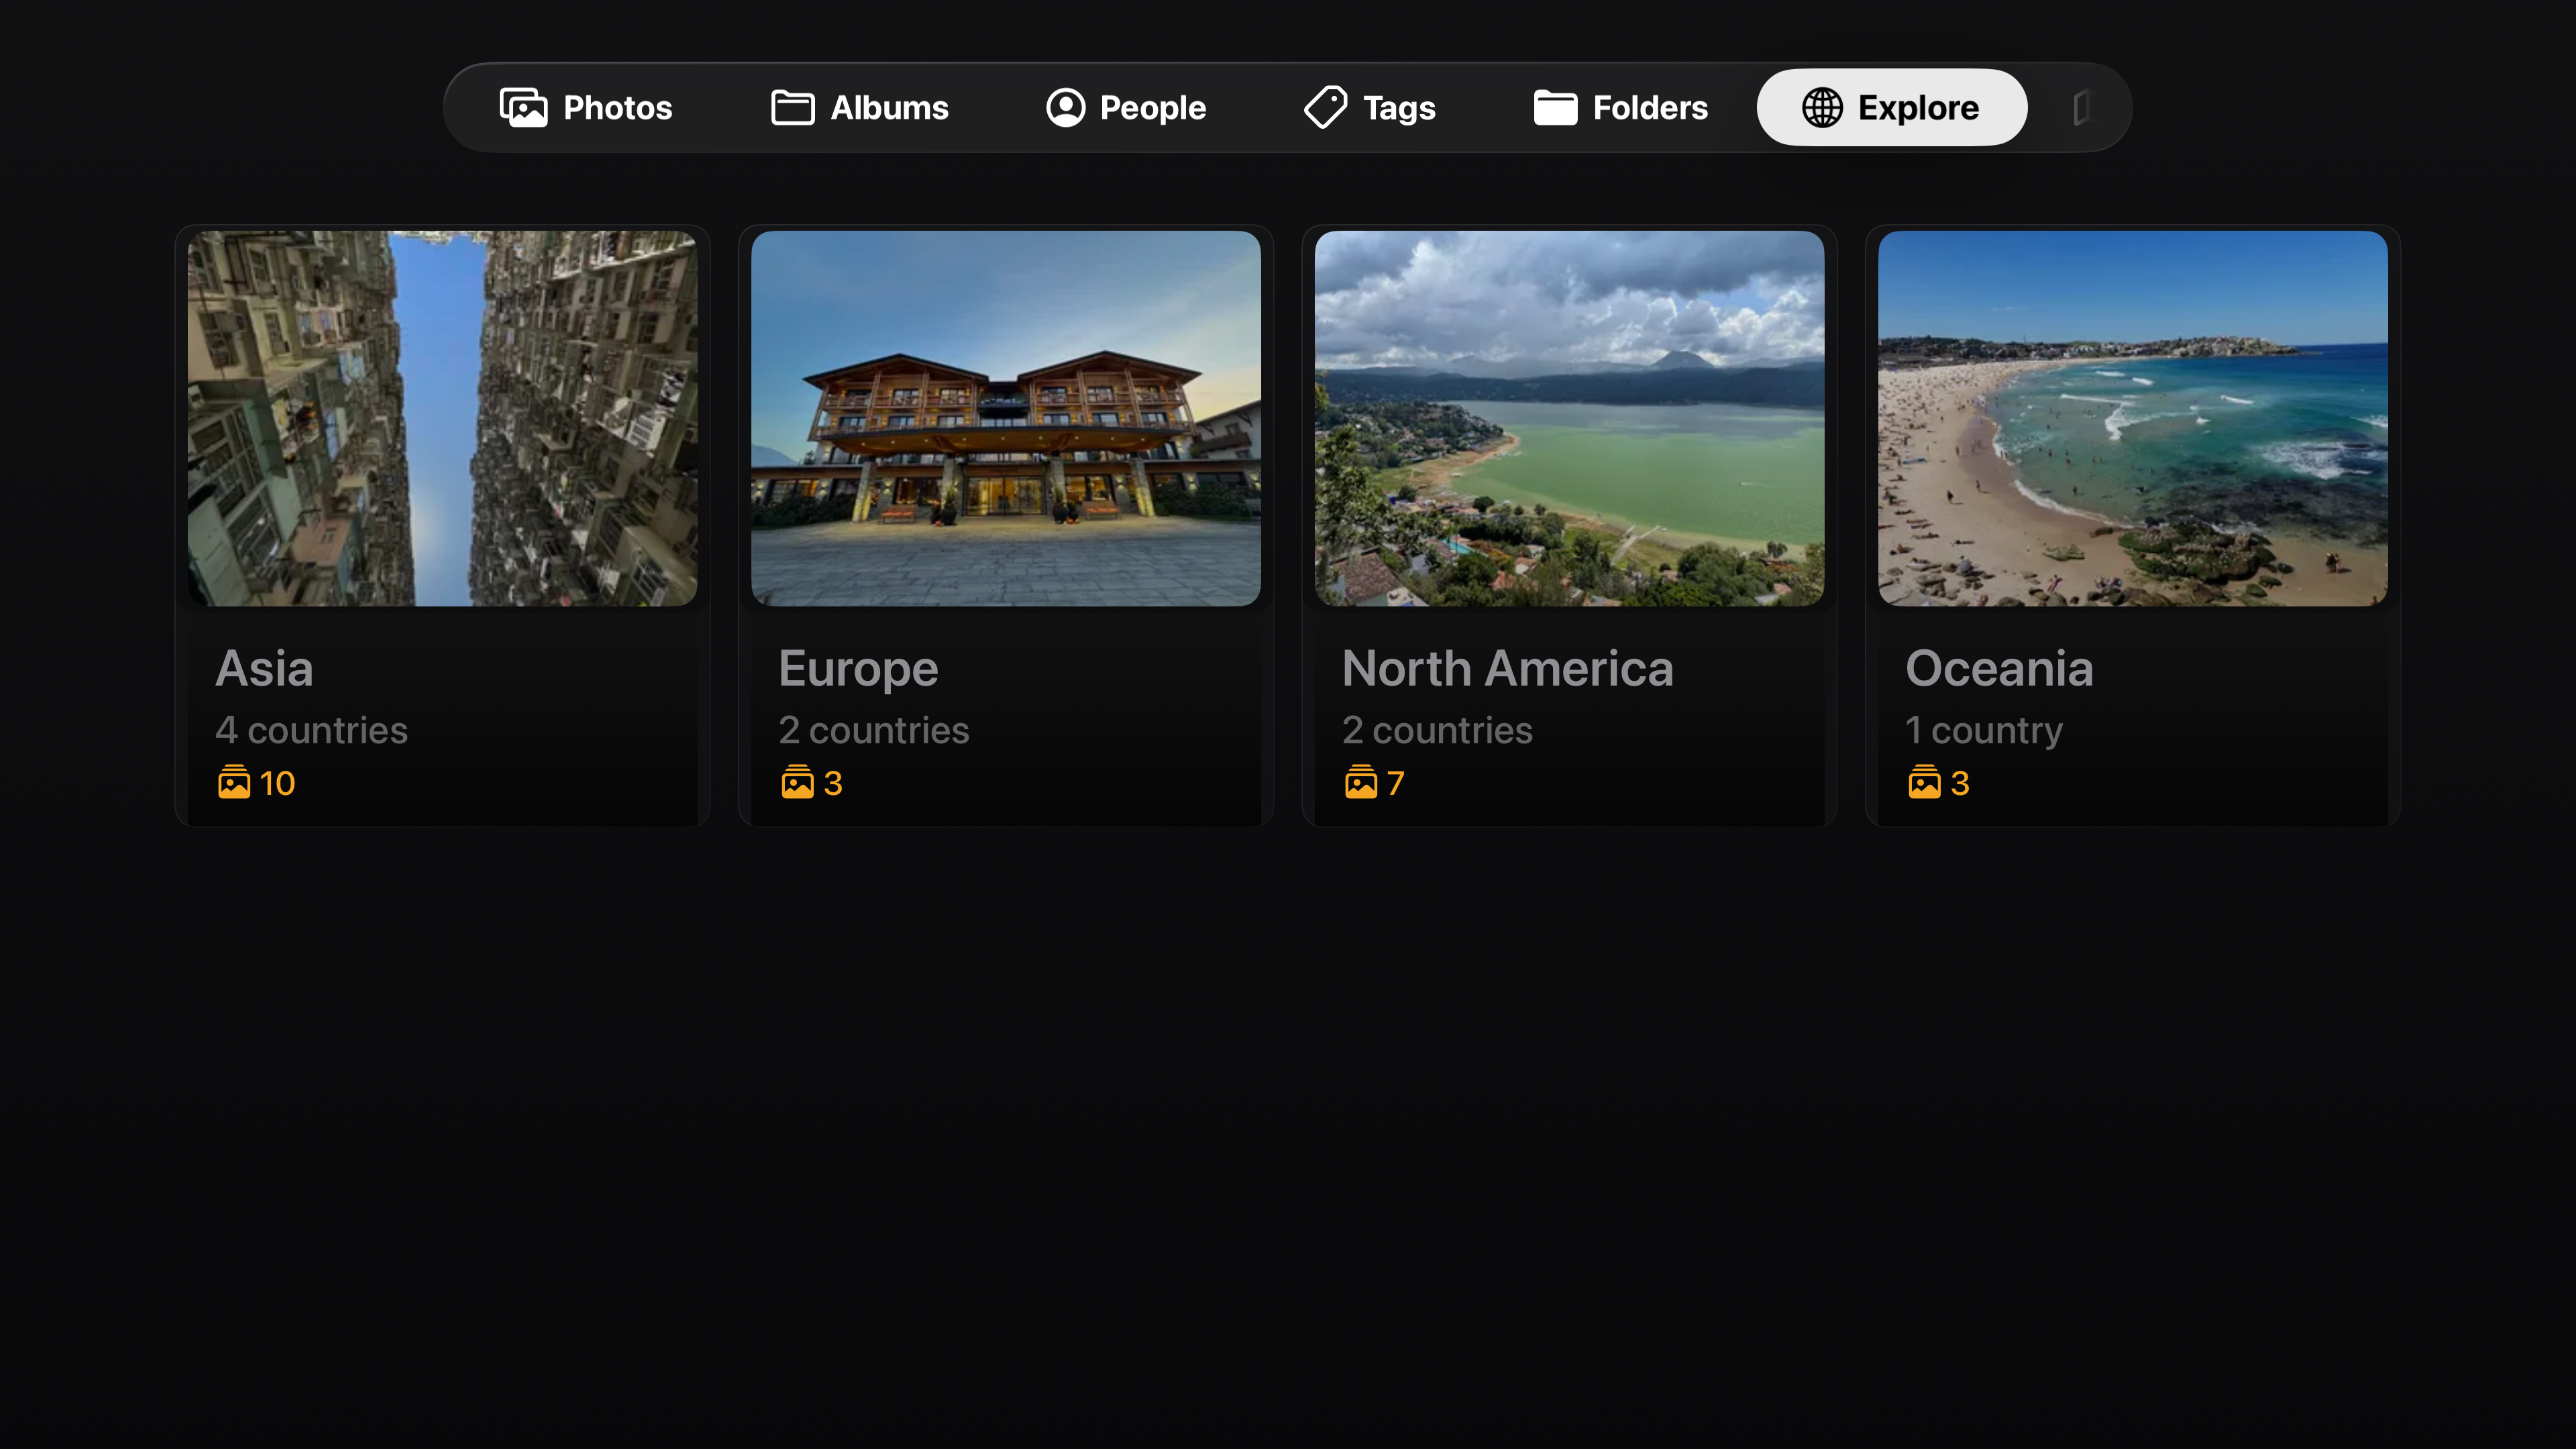Open the Albums section
This screenshot has height=1449, width=2576.
(x=859, y=107)
